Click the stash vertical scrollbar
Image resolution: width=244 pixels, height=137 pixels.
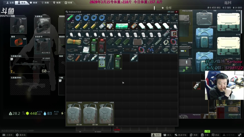coord(242,22)
